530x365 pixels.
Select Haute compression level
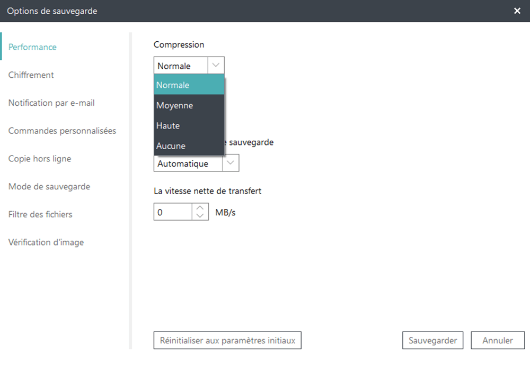click(168, 125)
